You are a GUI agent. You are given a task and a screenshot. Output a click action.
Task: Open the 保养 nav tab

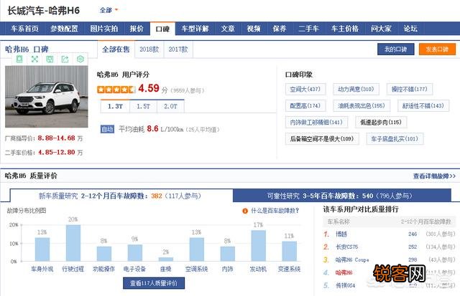(280, 29)
